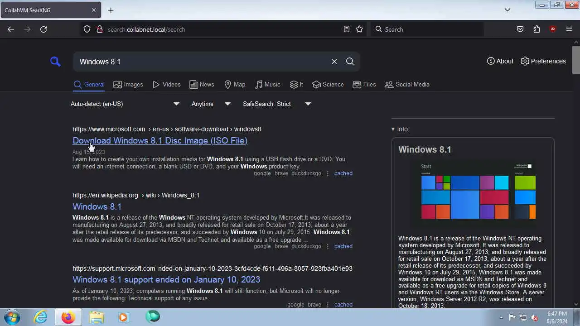
Task: Open the Anytime time range dropdown
Action: coord(211,104)
